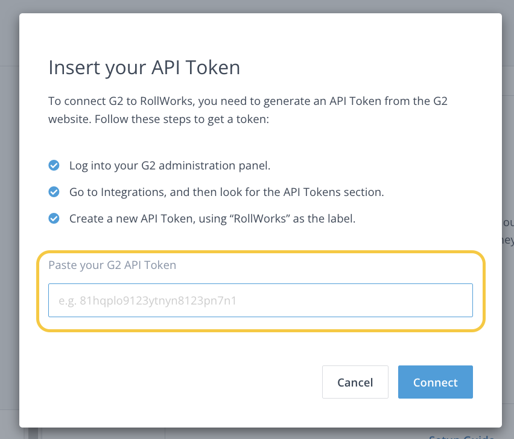
Task: Cancel the API token dialog
Action: pyautogui.click(x=355, y=382)
